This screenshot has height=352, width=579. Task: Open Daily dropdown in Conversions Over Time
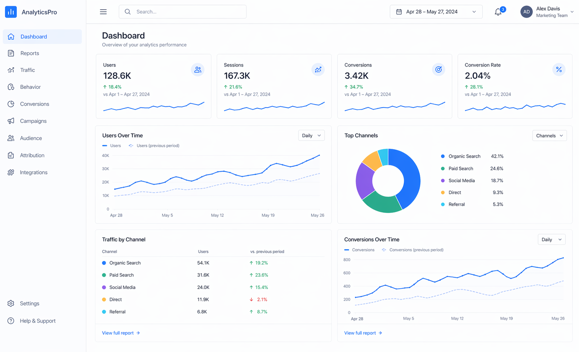(551, 239)
